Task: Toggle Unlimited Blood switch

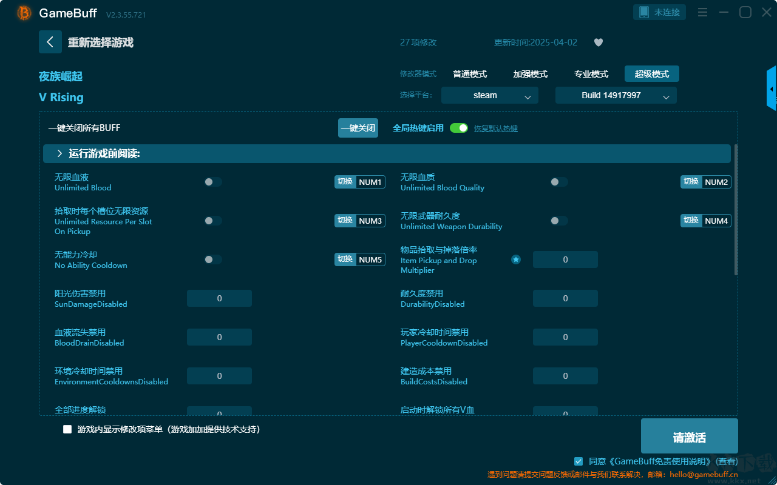Action: [x=213, y=182]
